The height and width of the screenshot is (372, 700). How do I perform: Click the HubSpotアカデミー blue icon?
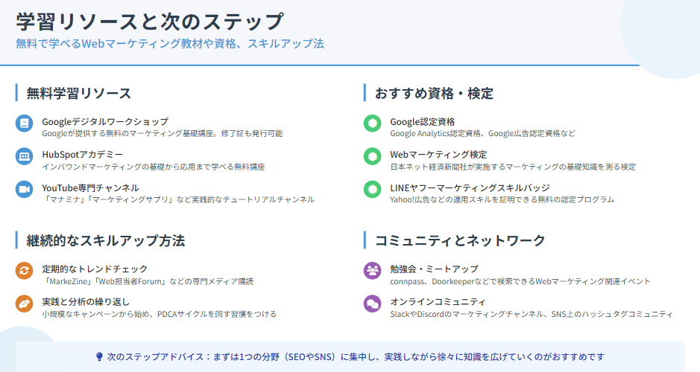[25, 156]
